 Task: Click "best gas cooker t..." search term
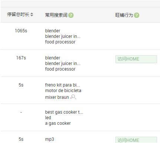tap(64, 112)
